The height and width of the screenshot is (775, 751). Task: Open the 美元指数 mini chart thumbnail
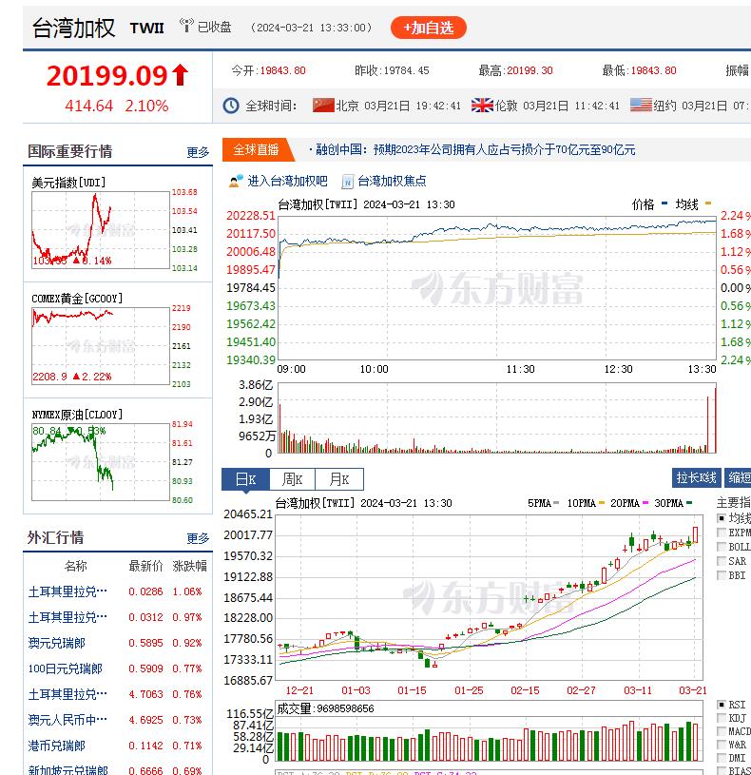tap(101, 230)
